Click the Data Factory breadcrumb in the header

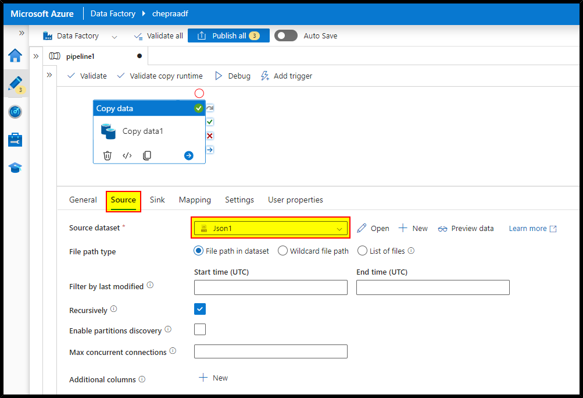[113, 14]
